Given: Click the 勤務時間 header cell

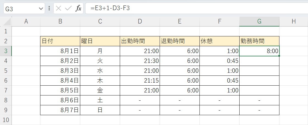Looking at the screenshot, I should [259, 41].
